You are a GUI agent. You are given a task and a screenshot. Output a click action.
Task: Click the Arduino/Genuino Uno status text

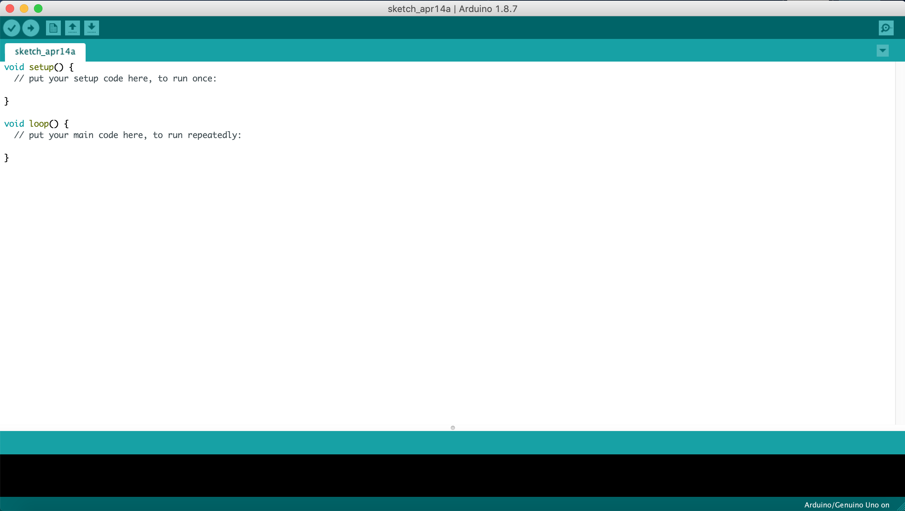coord(847,505)
